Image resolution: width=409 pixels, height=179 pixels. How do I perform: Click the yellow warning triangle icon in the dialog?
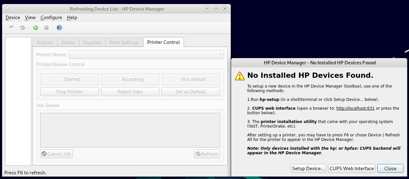240,76
